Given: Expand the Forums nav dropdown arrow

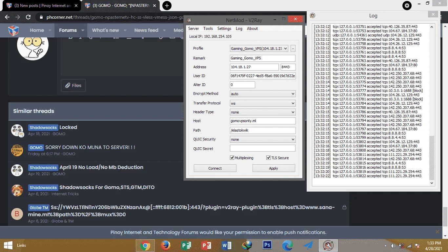Looking at the screenshot, I should click(x=83, y=30).
